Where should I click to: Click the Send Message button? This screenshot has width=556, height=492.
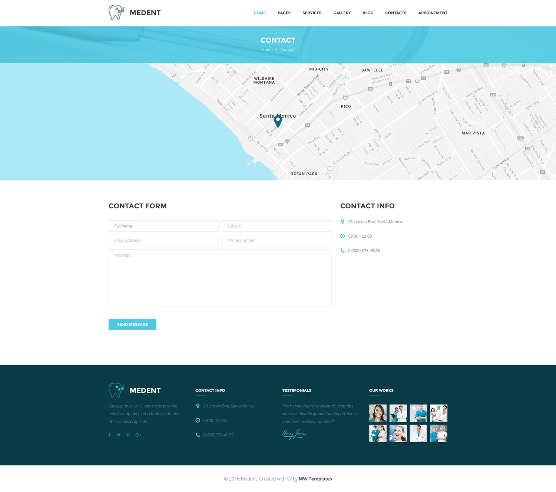coord(132,324)
